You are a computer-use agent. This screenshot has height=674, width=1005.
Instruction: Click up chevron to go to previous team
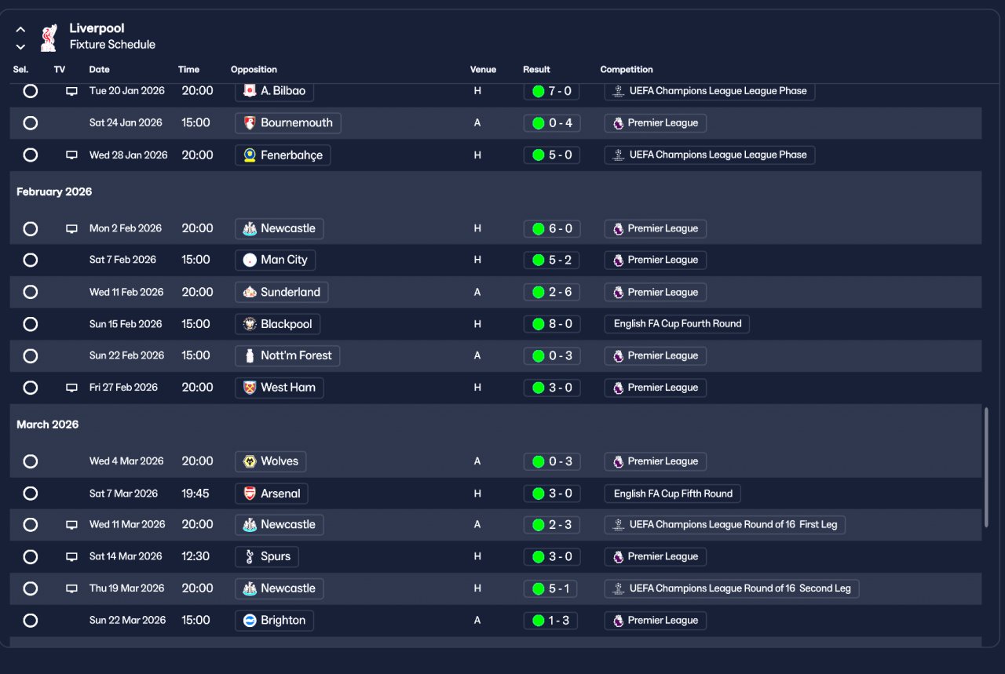tap(20, 30)
